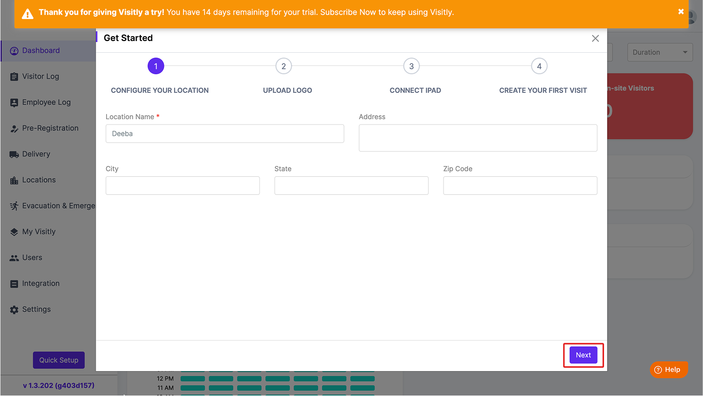Click the Connect iPad step label

pos(415,90)
